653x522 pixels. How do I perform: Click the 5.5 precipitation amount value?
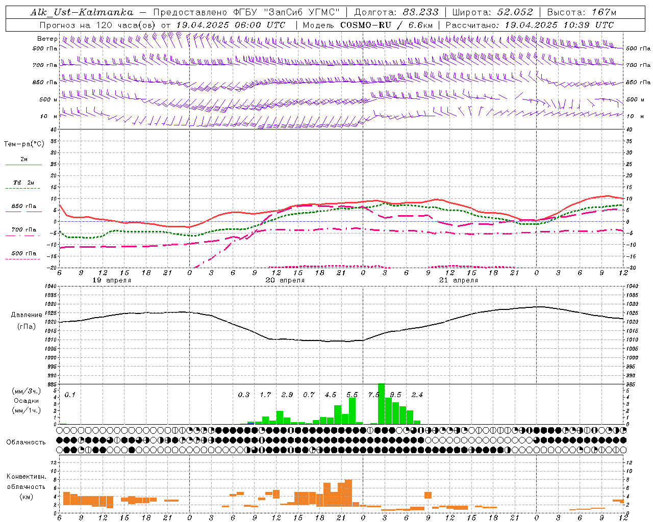(352, 395)
